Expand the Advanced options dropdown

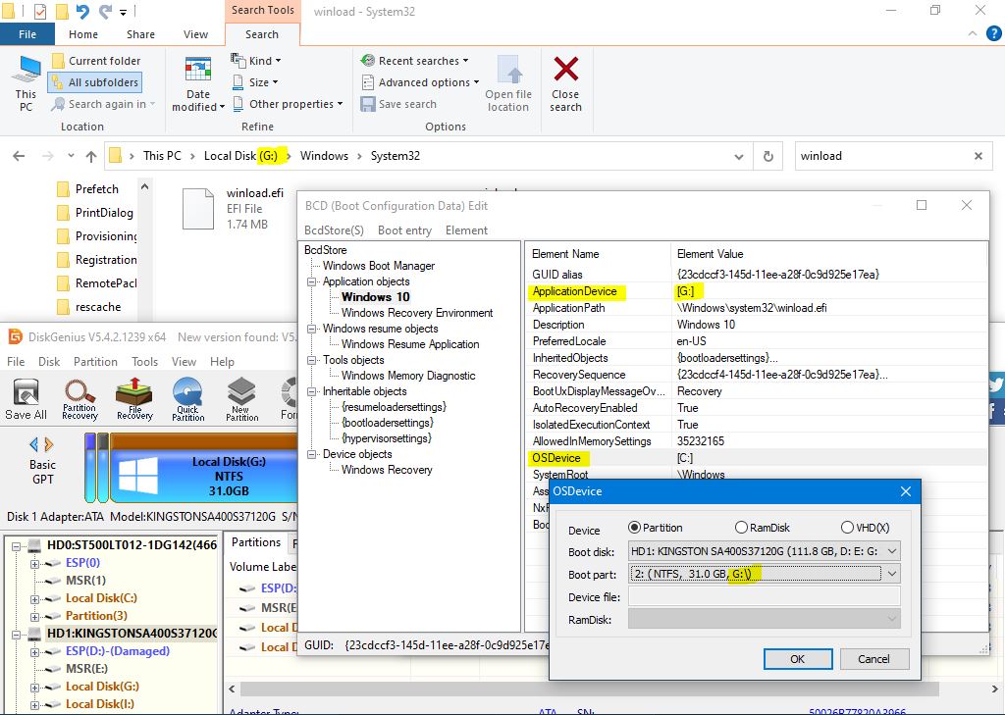point(420,82)
